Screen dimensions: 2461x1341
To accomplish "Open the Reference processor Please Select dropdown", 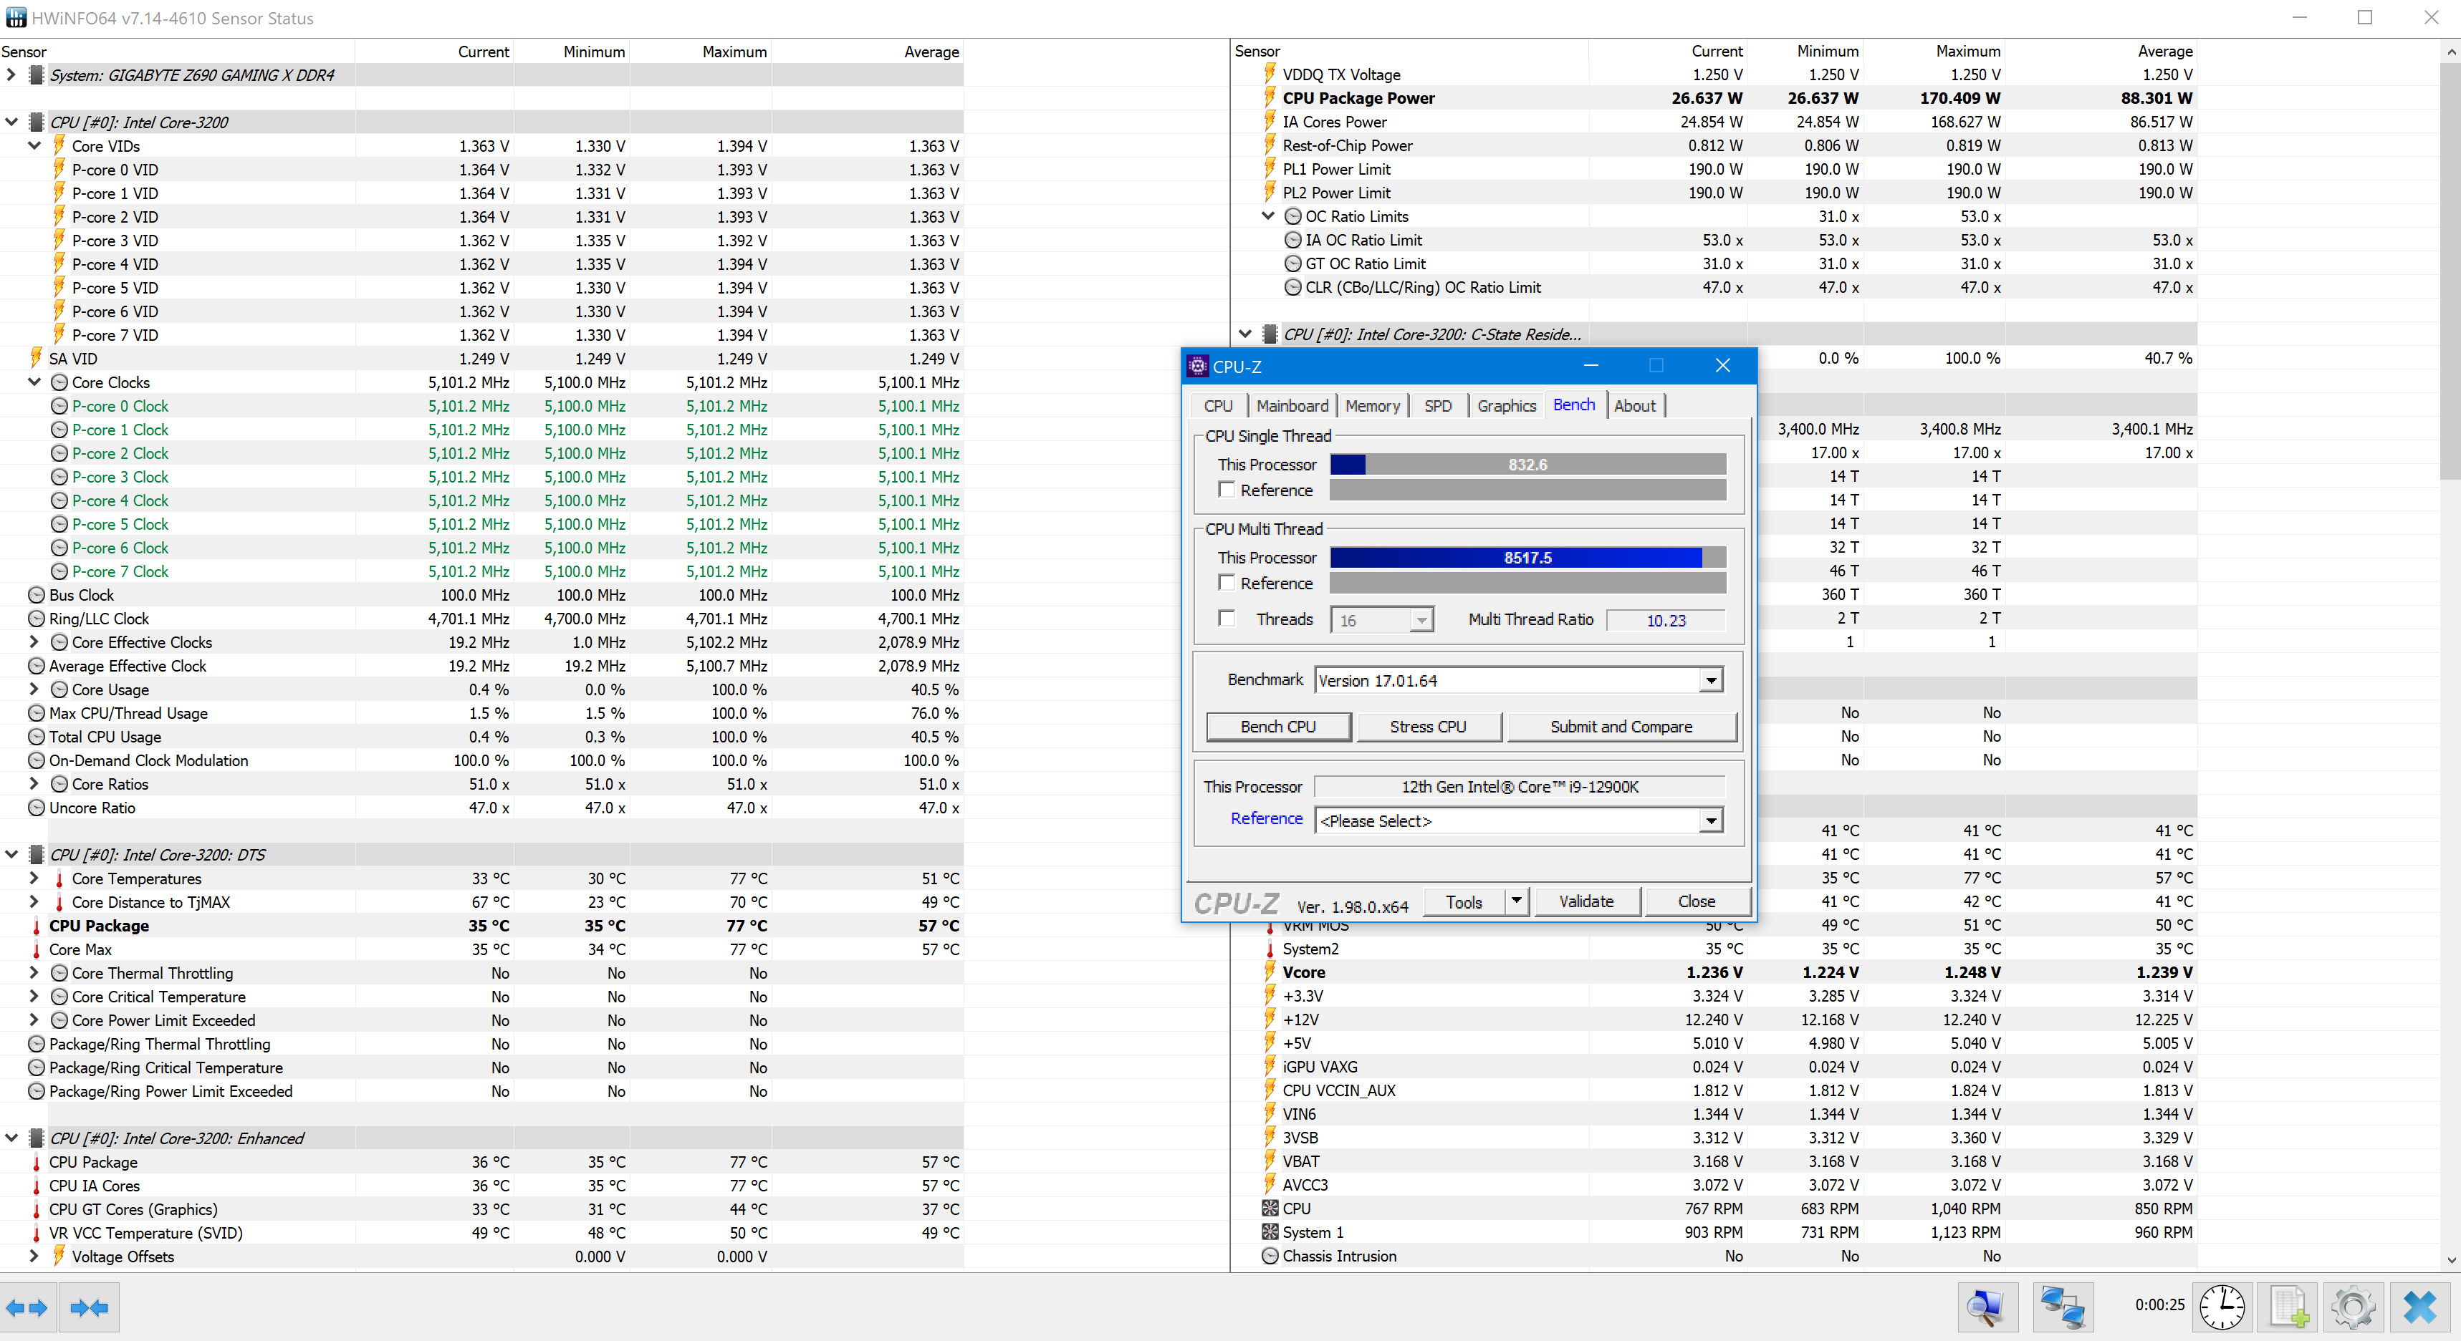I will point(1711,820).
